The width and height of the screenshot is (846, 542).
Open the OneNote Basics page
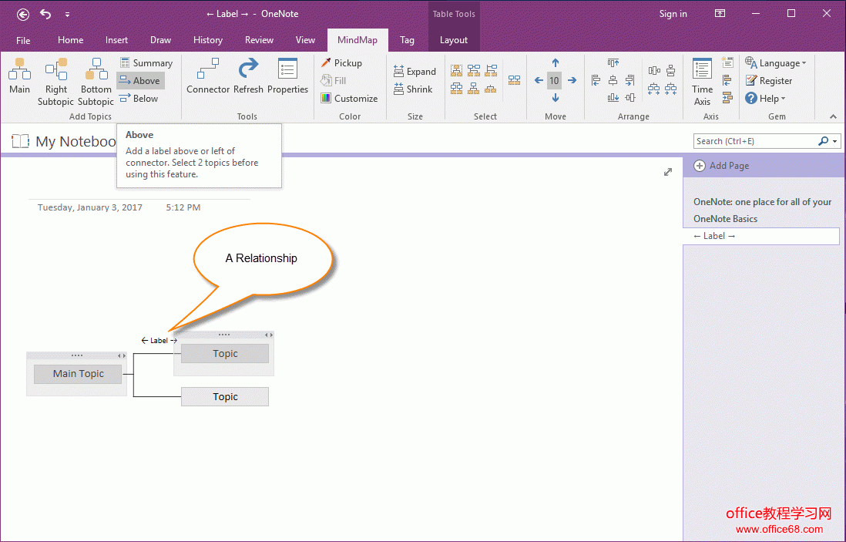click(x=725, y=219)
